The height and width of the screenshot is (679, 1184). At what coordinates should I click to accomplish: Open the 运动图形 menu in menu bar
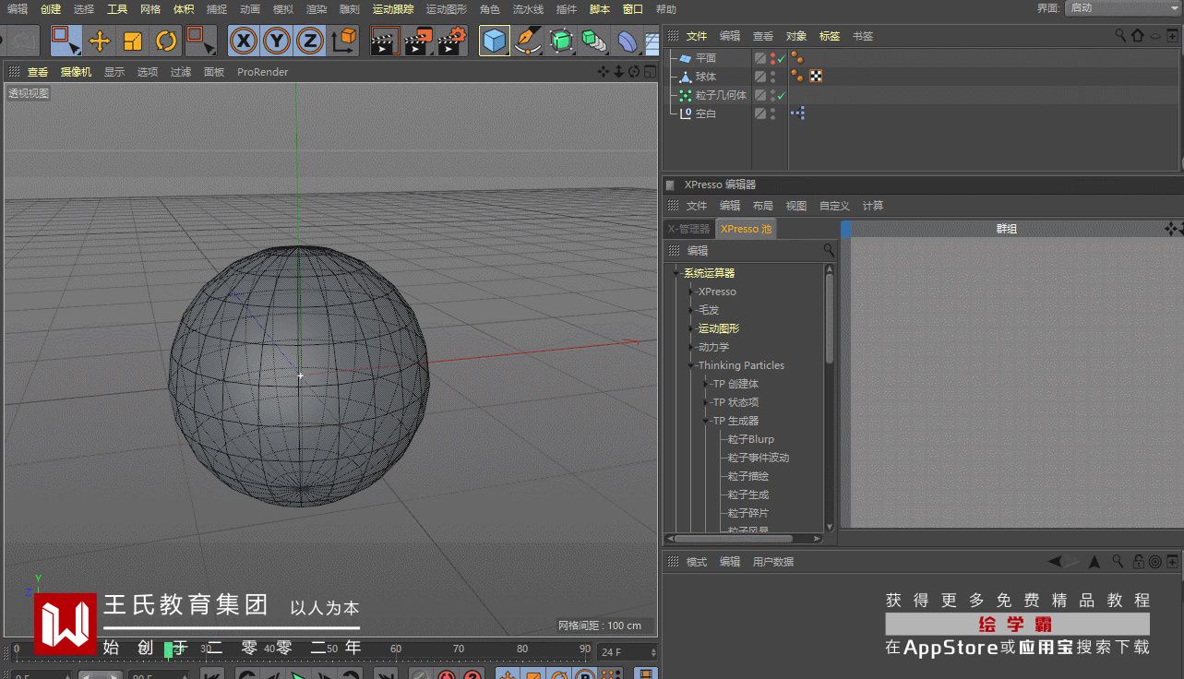[447, 9]
